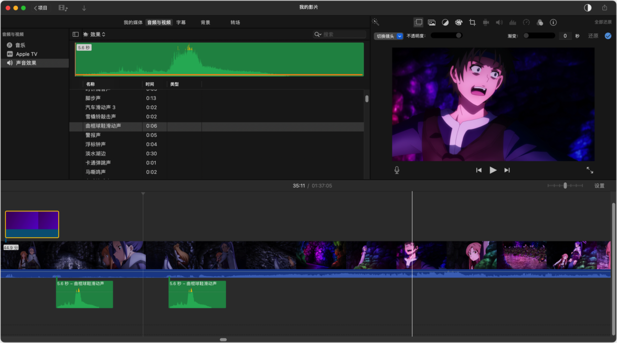Switch to 字幕 titles tab
Image resolution: width=617 pixels, height=343 pixels.
click(x=181, y=23)
